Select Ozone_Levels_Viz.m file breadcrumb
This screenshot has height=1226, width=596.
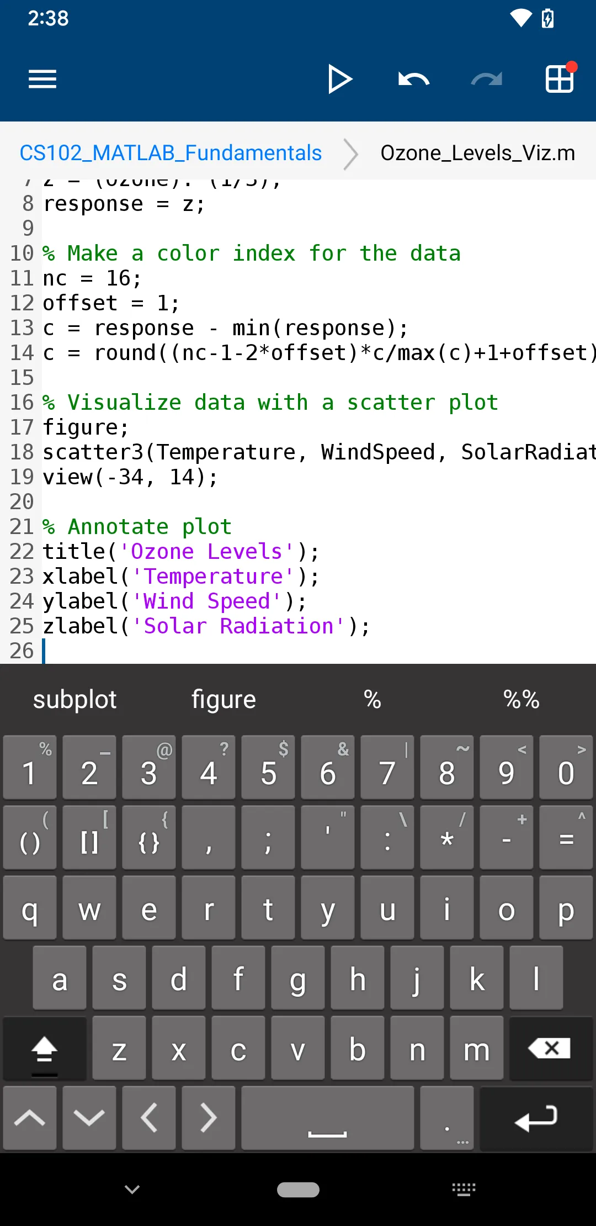coord(477,153)
